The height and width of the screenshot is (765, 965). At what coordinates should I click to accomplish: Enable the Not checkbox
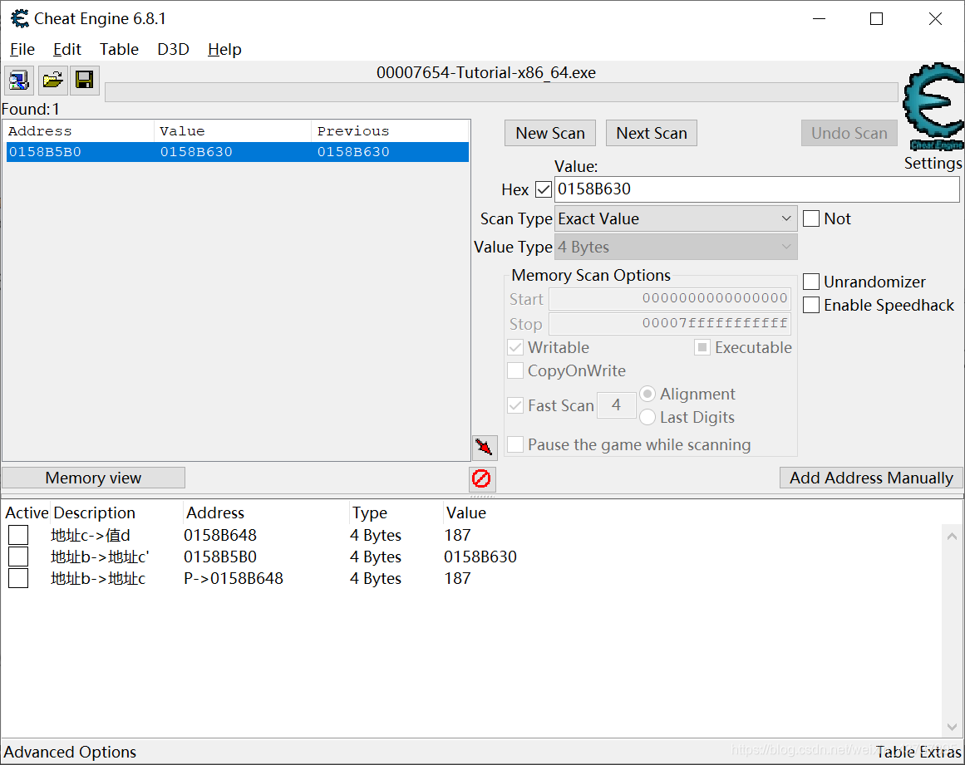[x=811, y=219]
